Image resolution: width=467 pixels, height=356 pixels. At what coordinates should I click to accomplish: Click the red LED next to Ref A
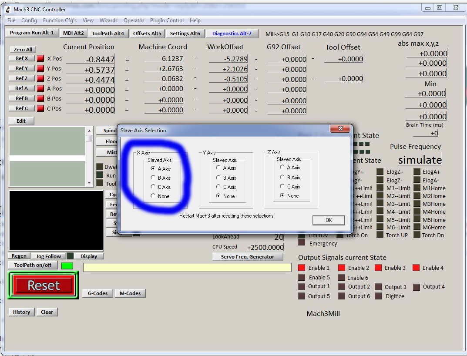click(40, 88)
